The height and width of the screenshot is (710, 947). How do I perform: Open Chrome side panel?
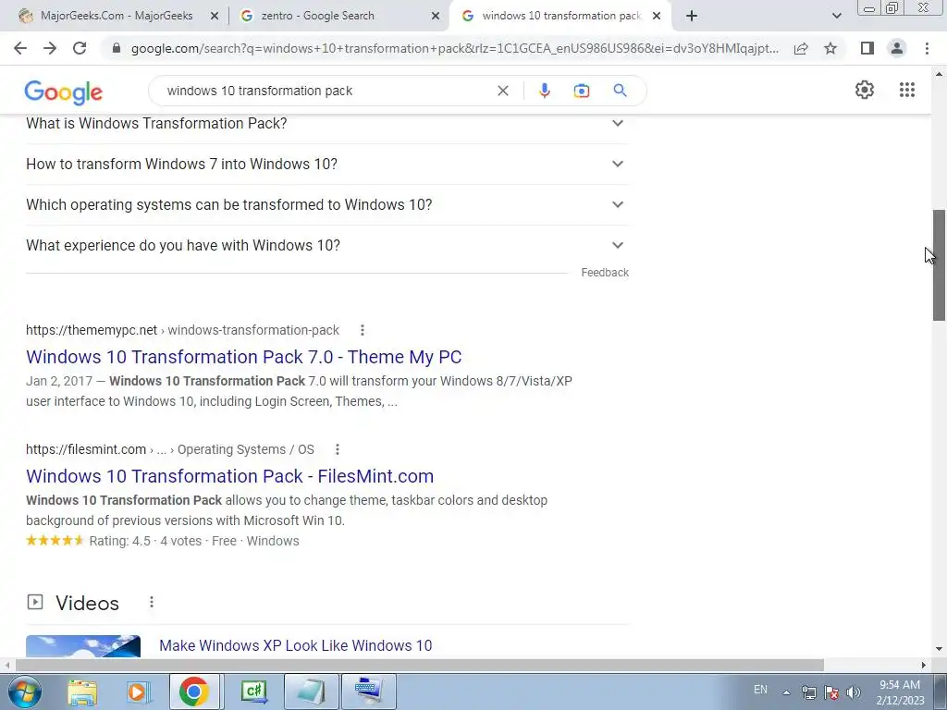coord(867,48)
